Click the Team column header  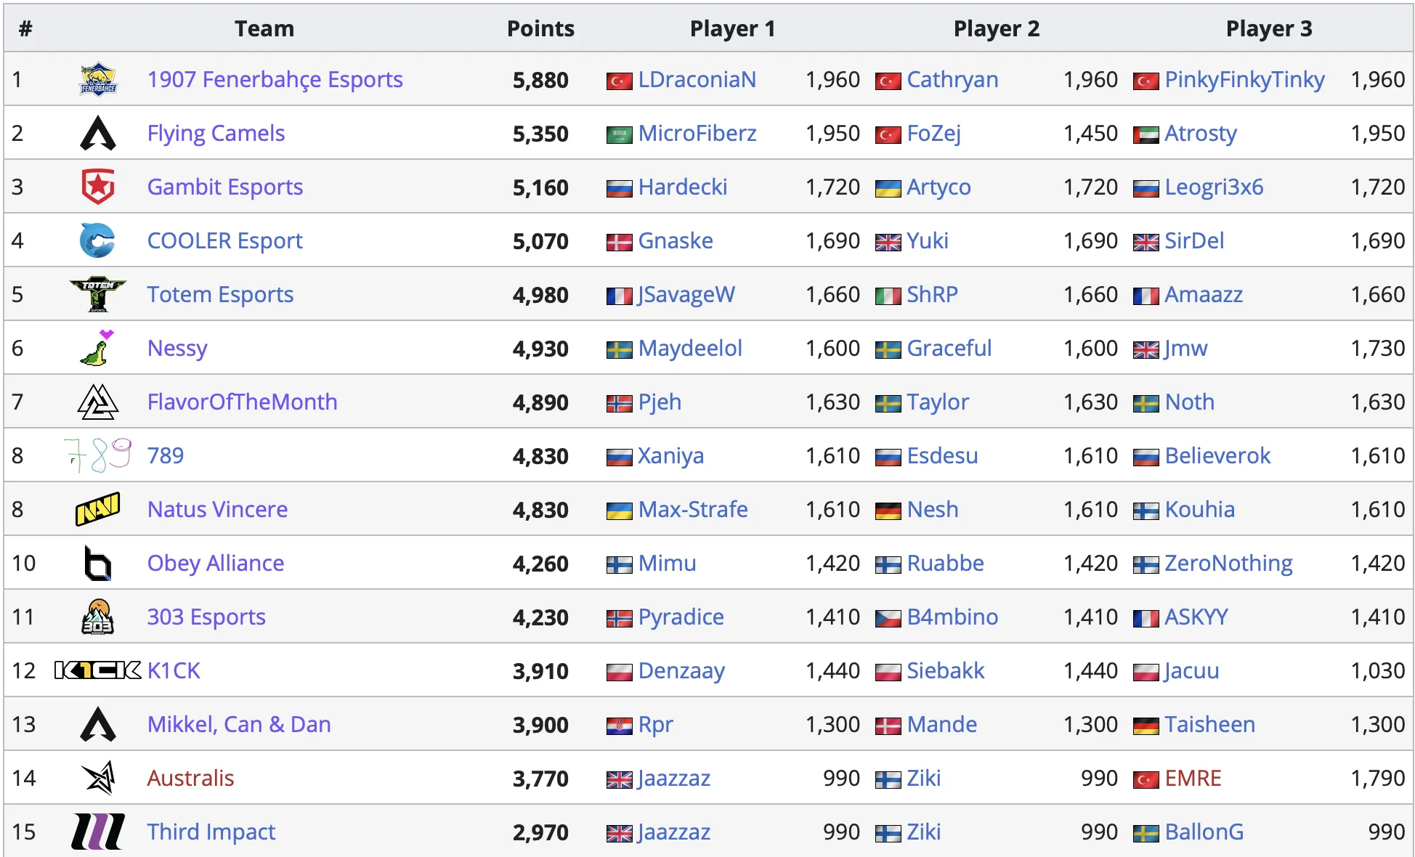click(264, 29)
